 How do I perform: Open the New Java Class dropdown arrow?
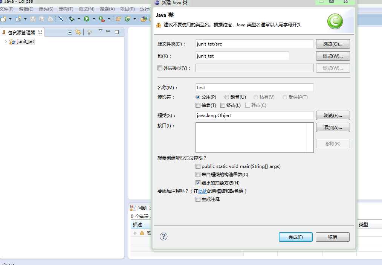click(x=134, y=19)
